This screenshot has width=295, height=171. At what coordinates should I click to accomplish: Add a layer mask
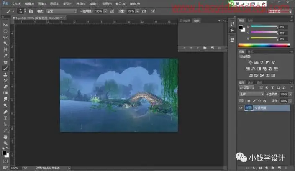(260, 168)
